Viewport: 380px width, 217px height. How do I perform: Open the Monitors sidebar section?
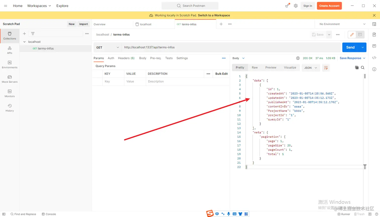pos(10,94)
